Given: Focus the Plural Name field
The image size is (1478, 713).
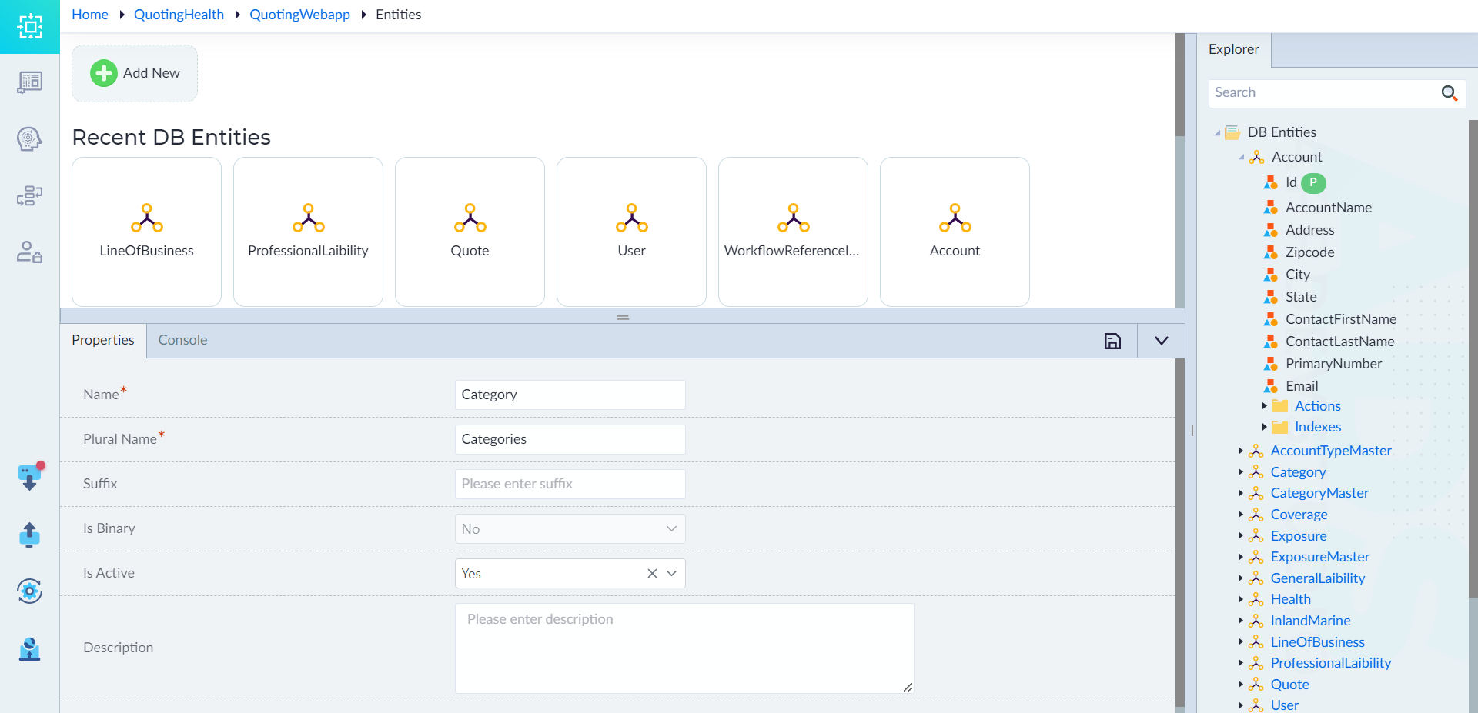Looking at the screenshot, I should pos(570,439).
